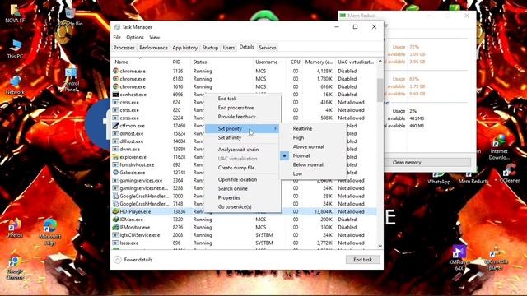The height and width of the screenshot is (296, 527).
Task: Click the Mem Reduct window title icon
Action: pos(343,16)
